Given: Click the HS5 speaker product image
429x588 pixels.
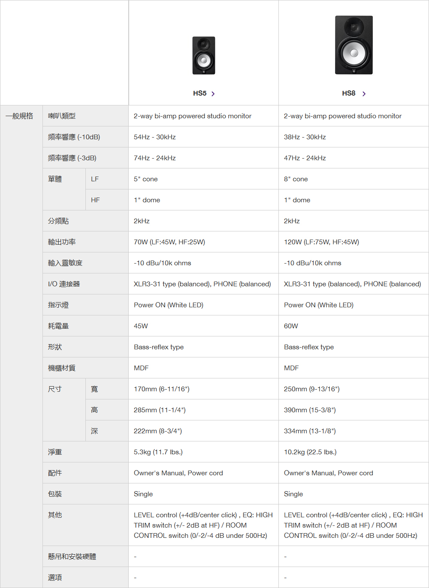Looking at the screenshot, I should (204, 55).
